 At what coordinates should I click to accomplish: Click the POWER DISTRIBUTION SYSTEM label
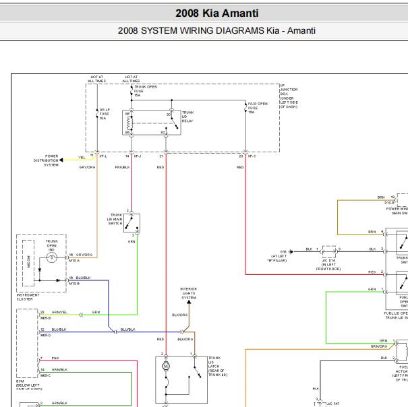46,160
